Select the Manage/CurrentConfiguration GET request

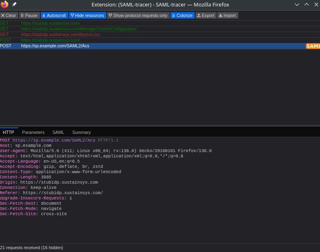coord(160,29)
